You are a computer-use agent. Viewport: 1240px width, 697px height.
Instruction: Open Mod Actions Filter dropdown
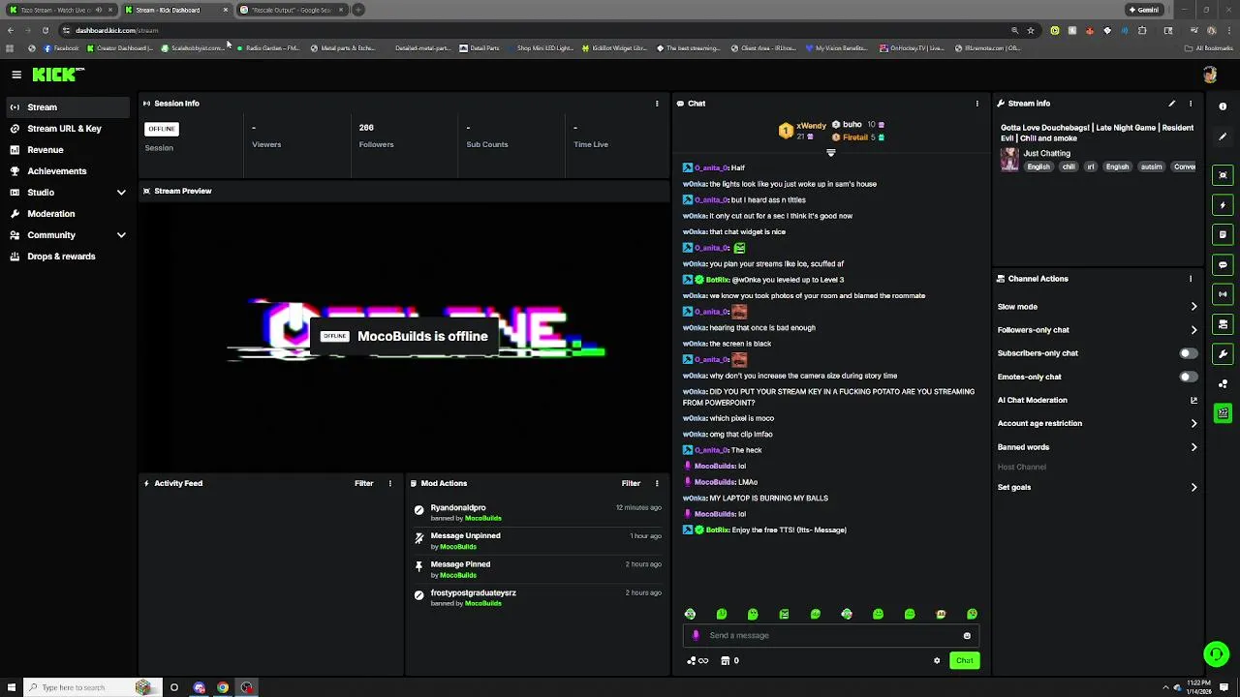tap(631, 483)
